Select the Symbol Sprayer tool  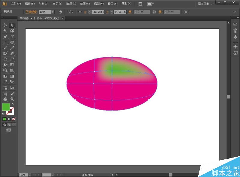click(5, 88)
